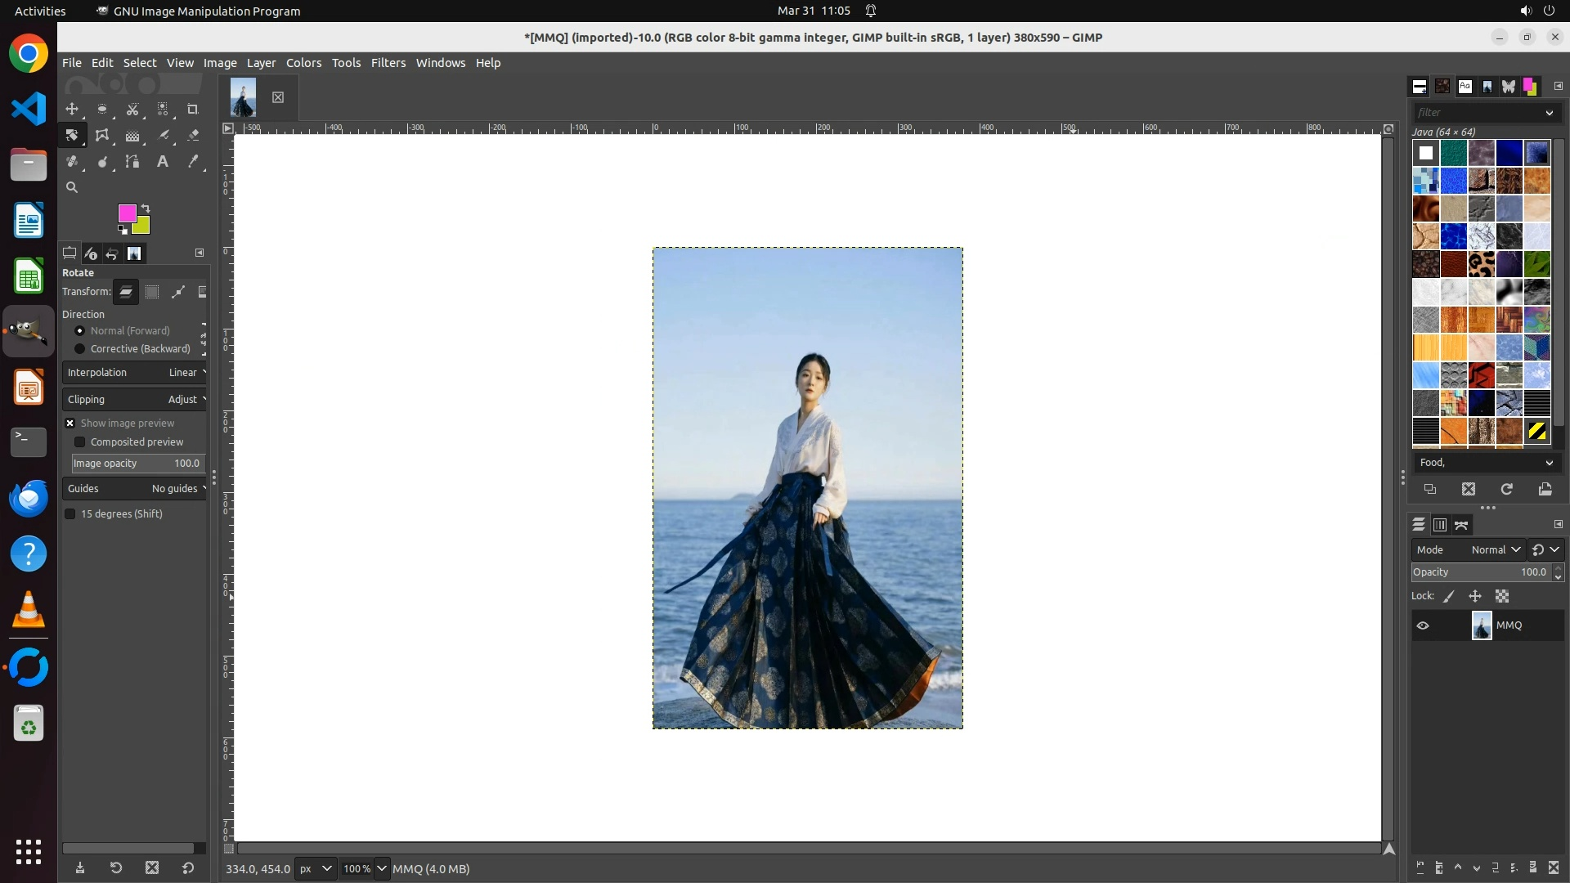This screenshot has height=883, width=1570.
Task: Open the Clipping Adjust dropdown
Action: pos(135,400)
